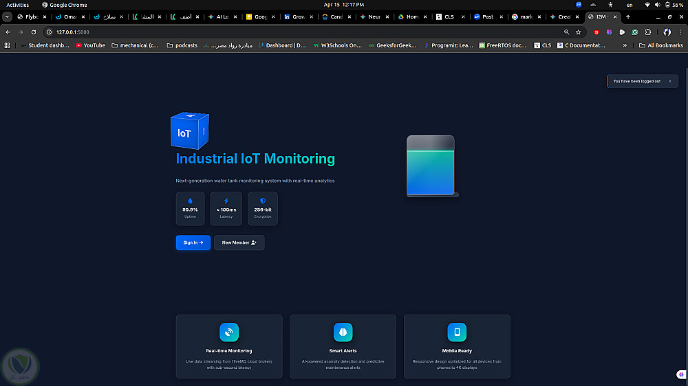Screen dimensions: 688x386
Task: Click the blue IoT cube logo
Action: tap(190, 130)
